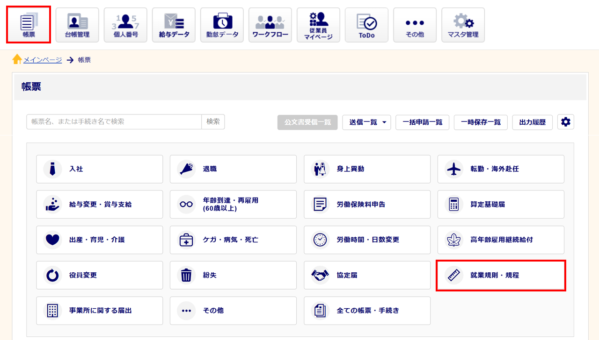Click the settings gear beside 出力履歴
This screenshot has height=340, width=599.
565,122
